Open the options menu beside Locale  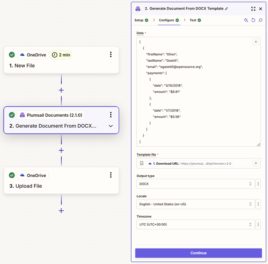pyautogui.click(x=258, y=204)
